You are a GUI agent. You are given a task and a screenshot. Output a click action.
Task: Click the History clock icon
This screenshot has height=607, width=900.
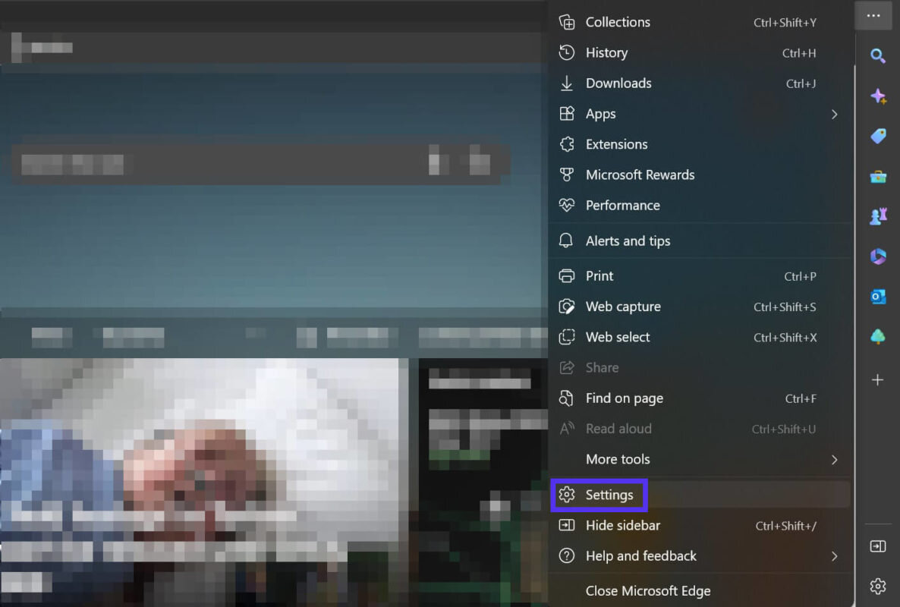tap(567, 53)
